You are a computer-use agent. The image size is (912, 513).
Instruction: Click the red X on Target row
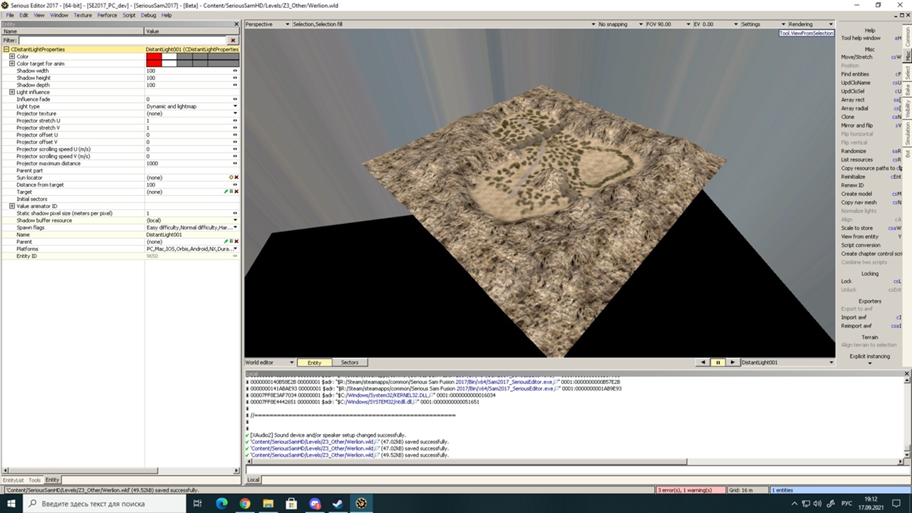pyautogui.click(x=236, y=192)
